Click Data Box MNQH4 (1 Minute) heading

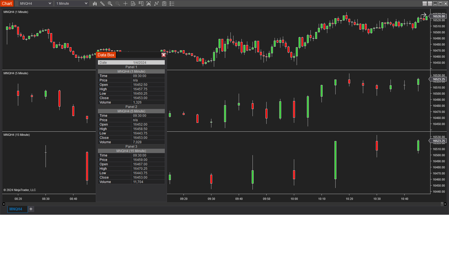[131, 71]
